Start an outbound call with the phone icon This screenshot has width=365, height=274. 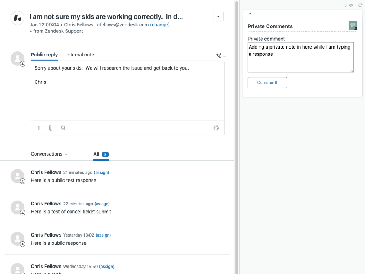(x=218, y=56)
